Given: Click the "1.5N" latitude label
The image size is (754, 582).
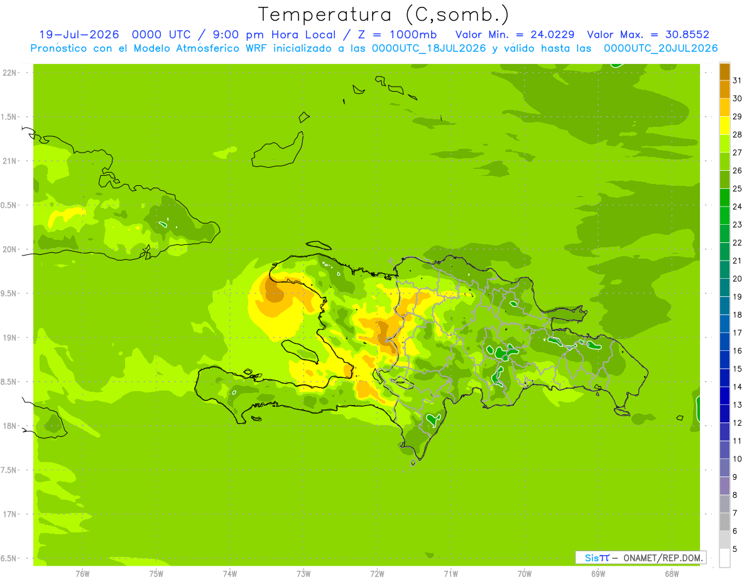Looking at the screenshot, I should [x=9, y=117].
